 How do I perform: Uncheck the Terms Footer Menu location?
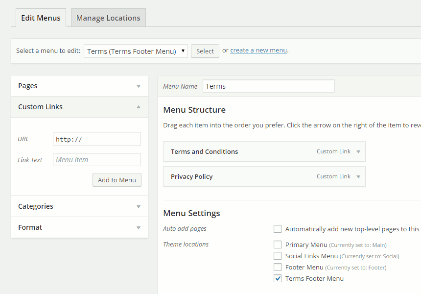pos(278,278)
